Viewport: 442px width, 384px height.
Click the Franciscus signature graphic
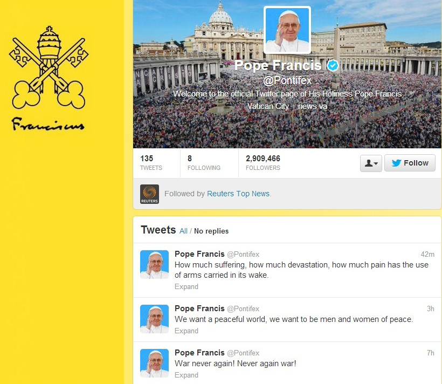[x=48, y=124]
